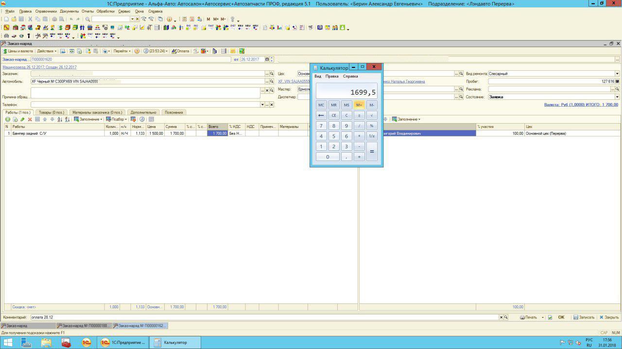This screenshot has height=349, width=622.
Task: Click the search magnifier icon in main toolbar
Action: click(87, 19)
